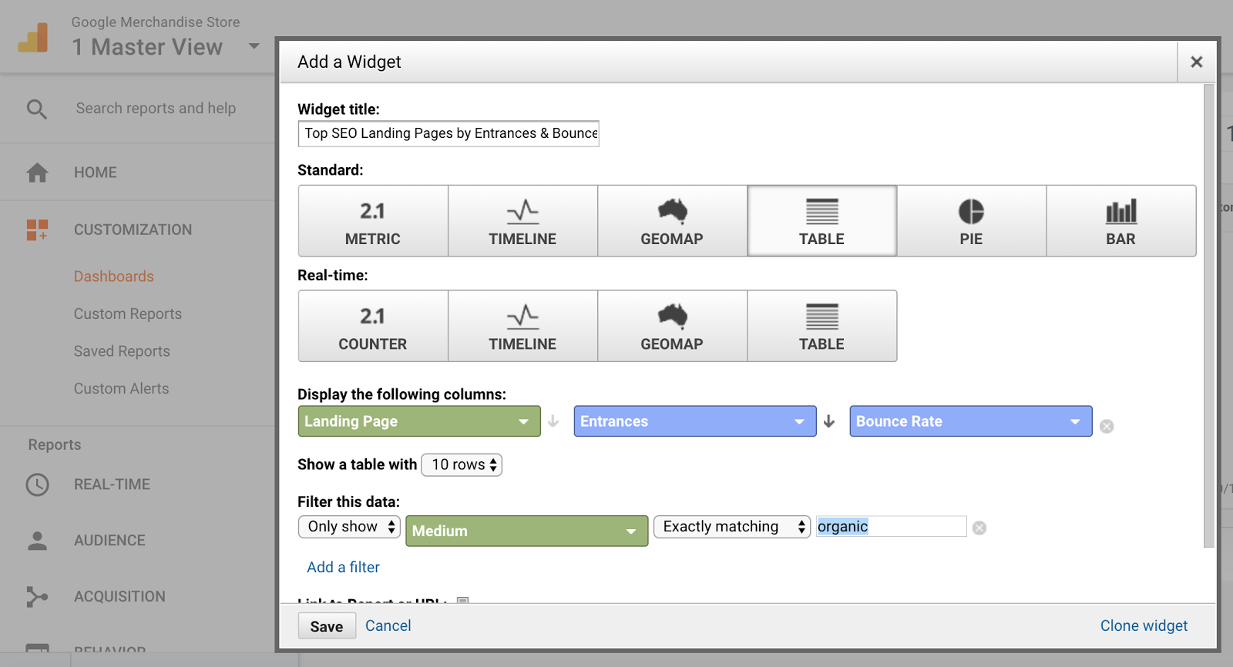1233x667 pixels.
Task: Delete the organic medium filter
Action: point(979,528)
